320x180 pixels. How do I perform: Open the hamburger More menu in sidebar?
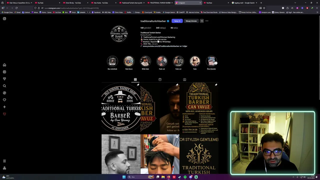pos(4,161)
